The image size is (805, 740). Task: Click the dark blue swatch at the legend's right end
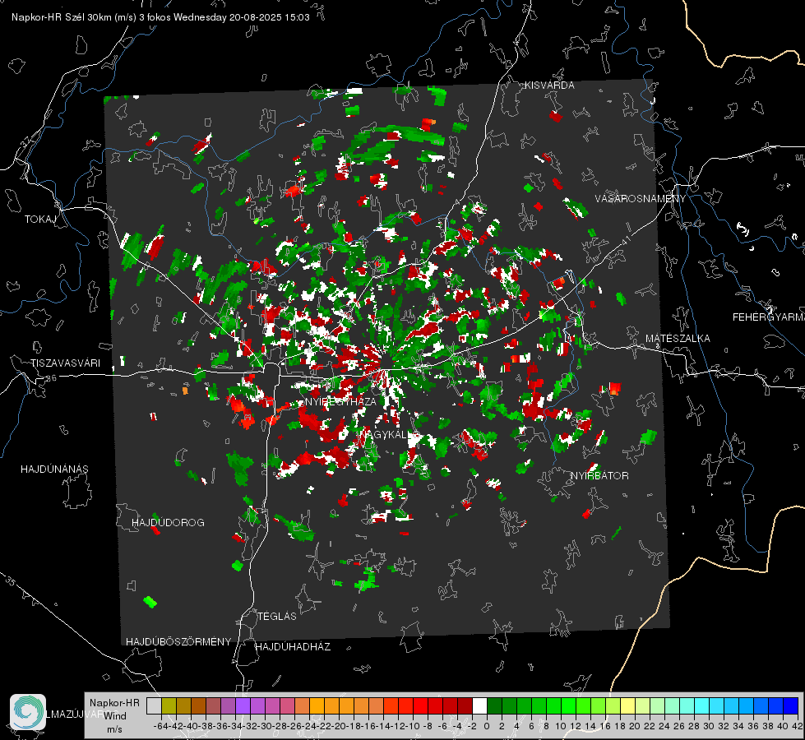(791, 705)
